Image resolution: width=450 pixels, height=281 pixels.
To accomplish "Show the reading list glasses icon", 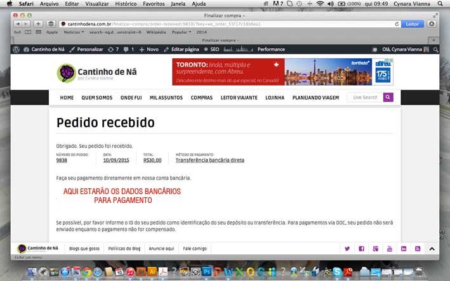I will tap(18, 32).
